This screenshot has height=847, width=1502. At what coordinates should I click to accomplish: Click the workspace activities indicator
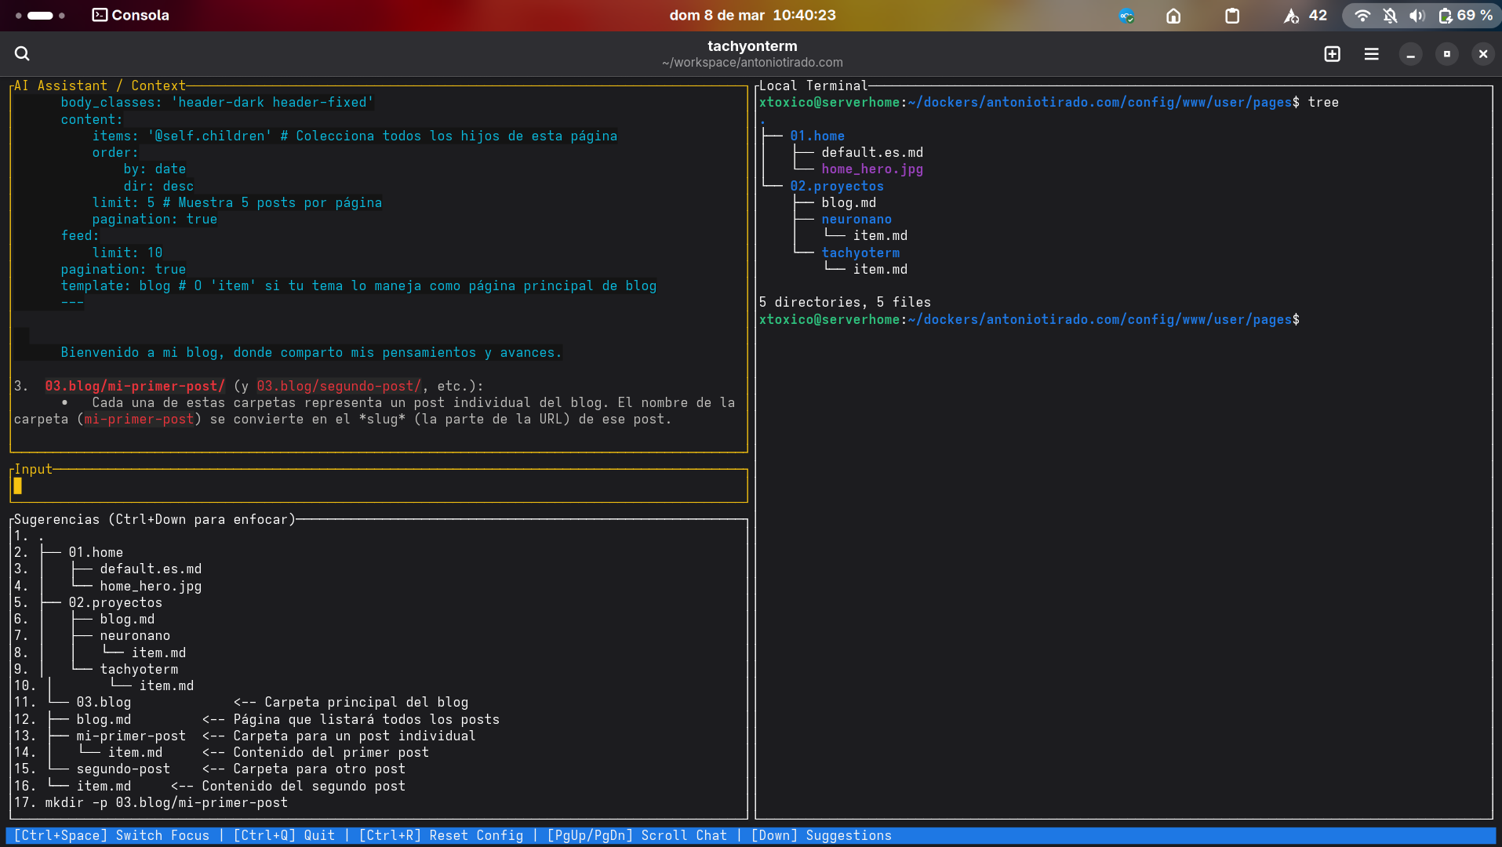tap(39, 16)
